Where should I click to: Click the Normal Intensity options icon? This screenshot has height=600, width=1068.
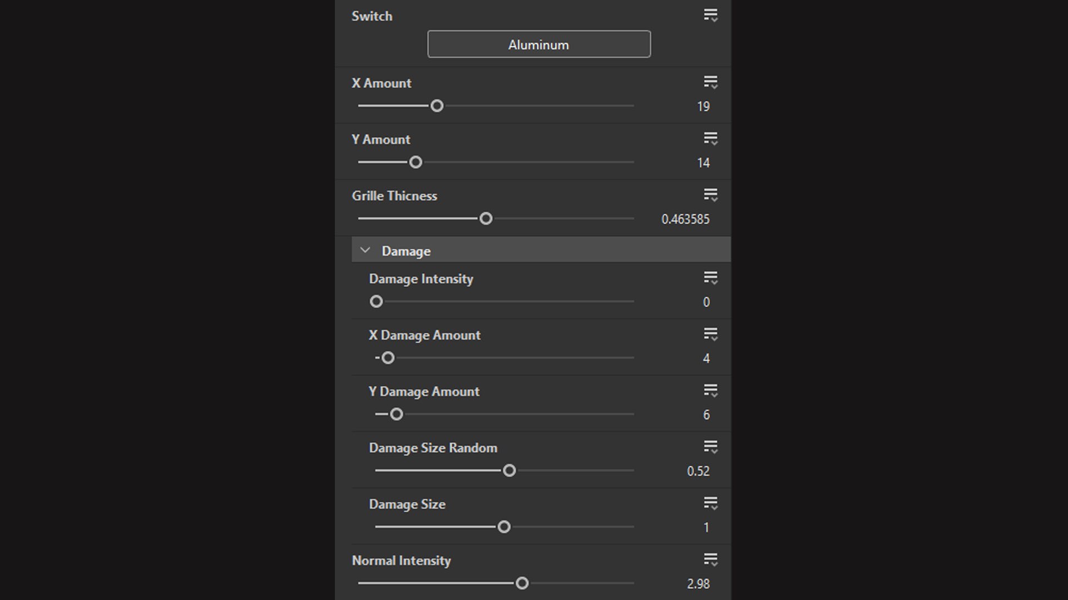click(x=710, y=560)
